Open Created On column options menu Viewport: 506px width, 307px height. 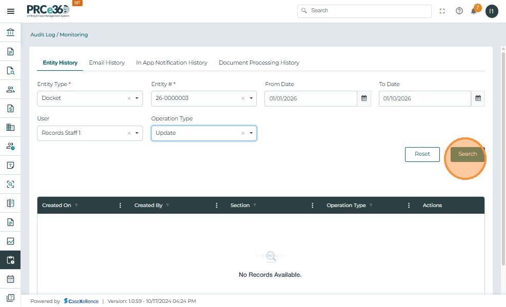(x=120, y=206)
